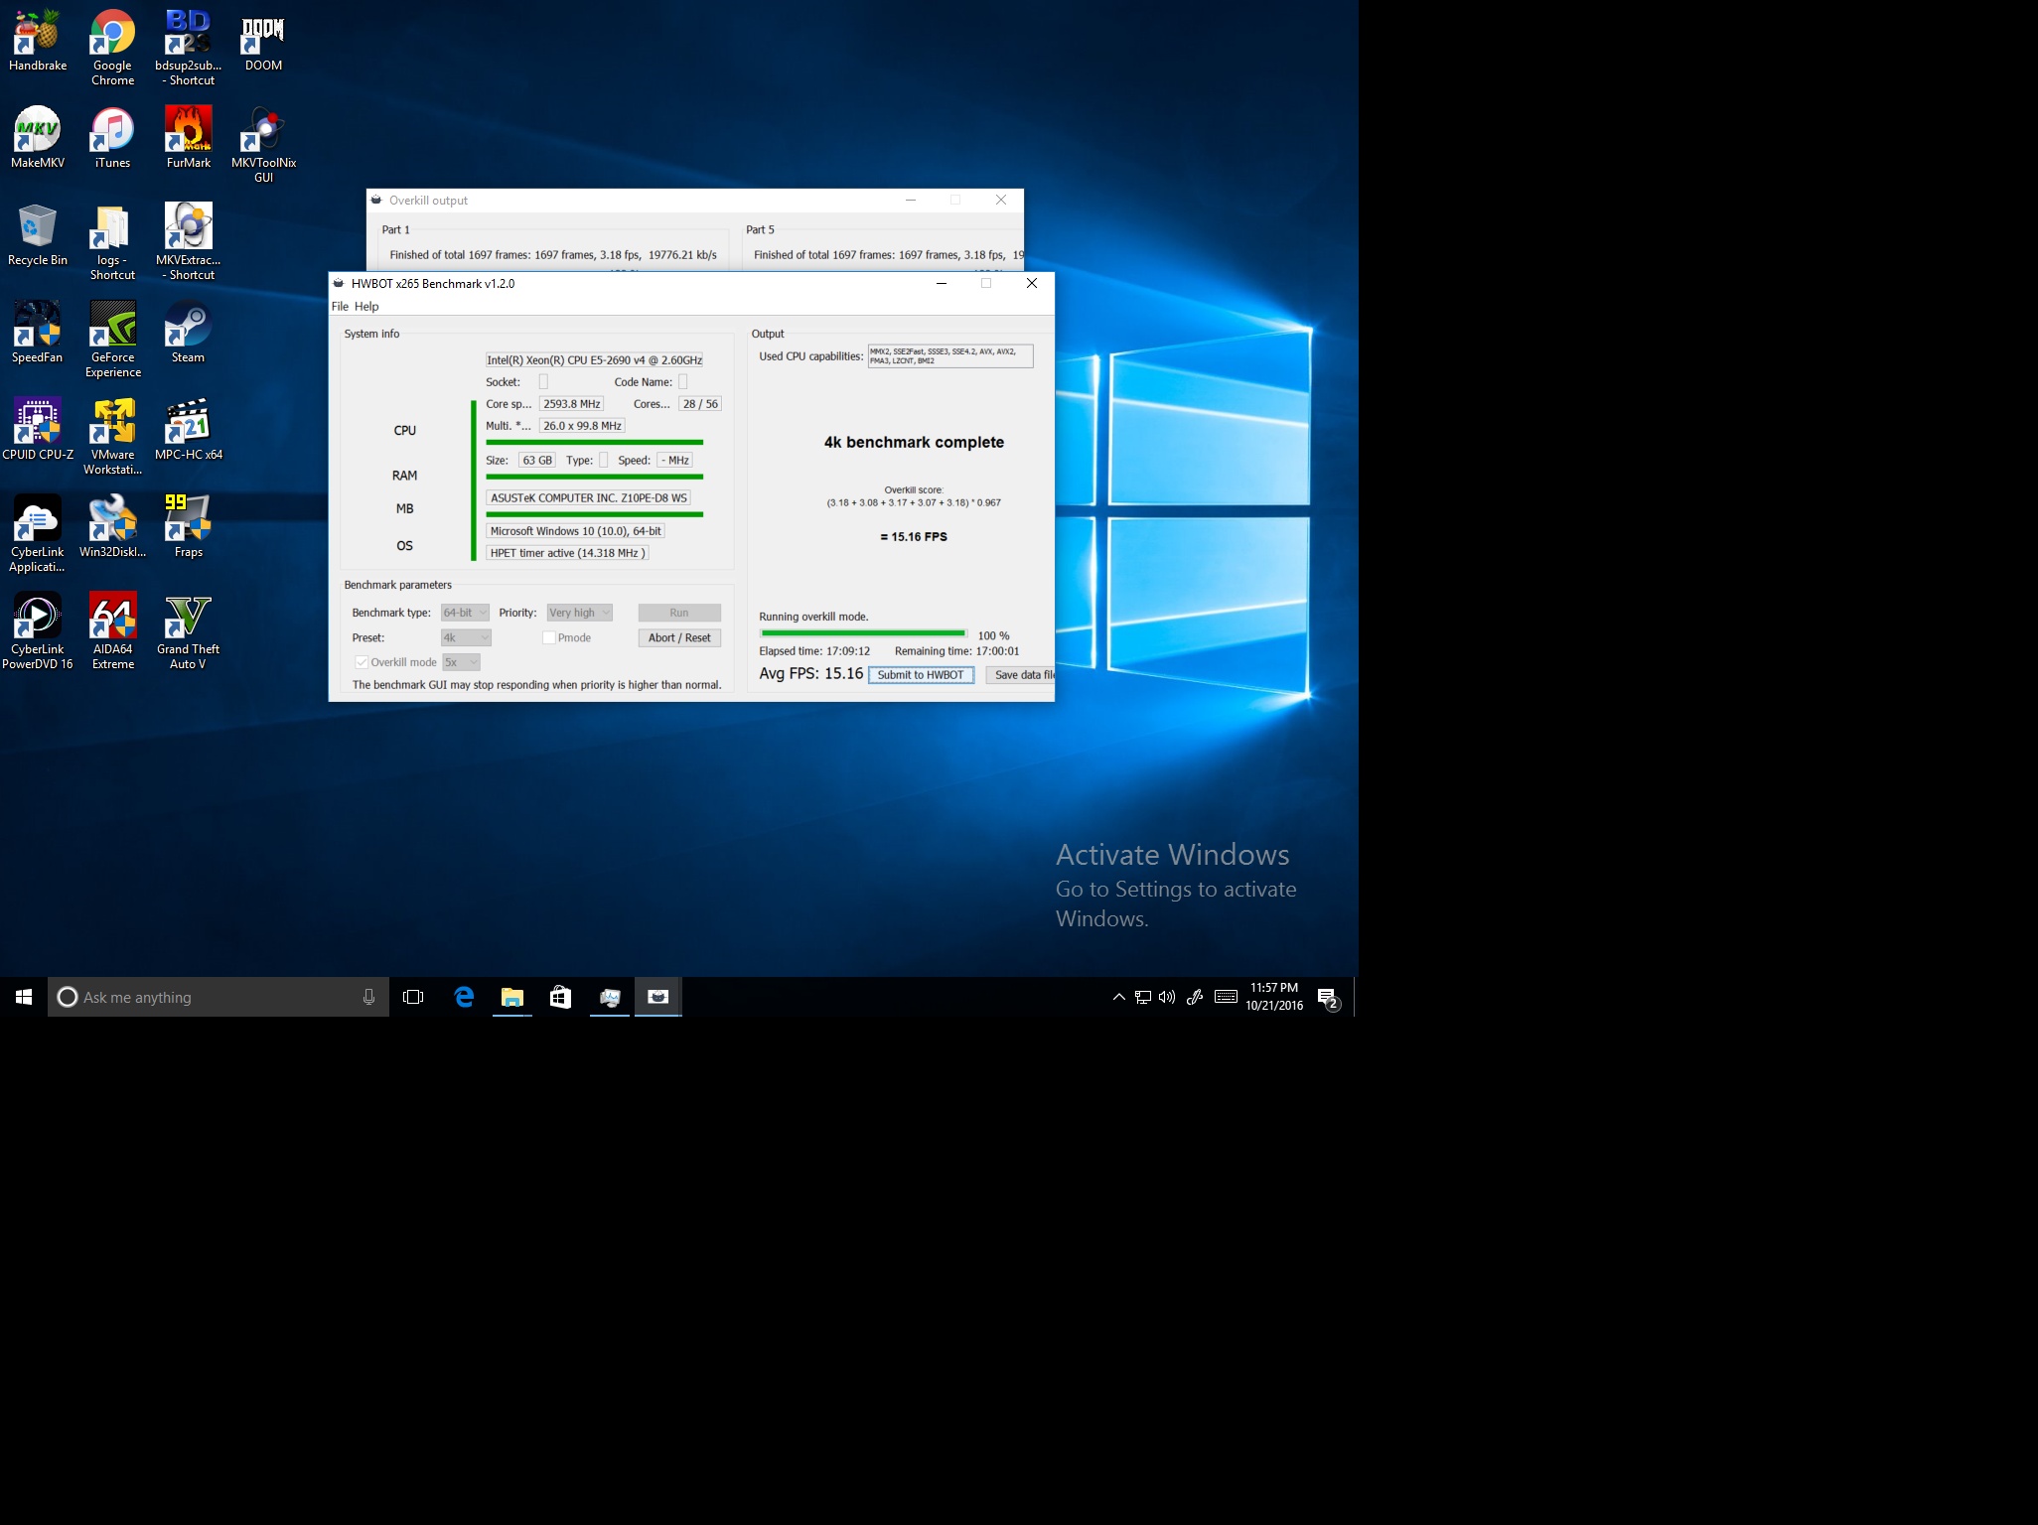Click the ASUSTeK Z10PE-D8 WS motherboard field
2038x1525 pixels.
pos(588,497)
